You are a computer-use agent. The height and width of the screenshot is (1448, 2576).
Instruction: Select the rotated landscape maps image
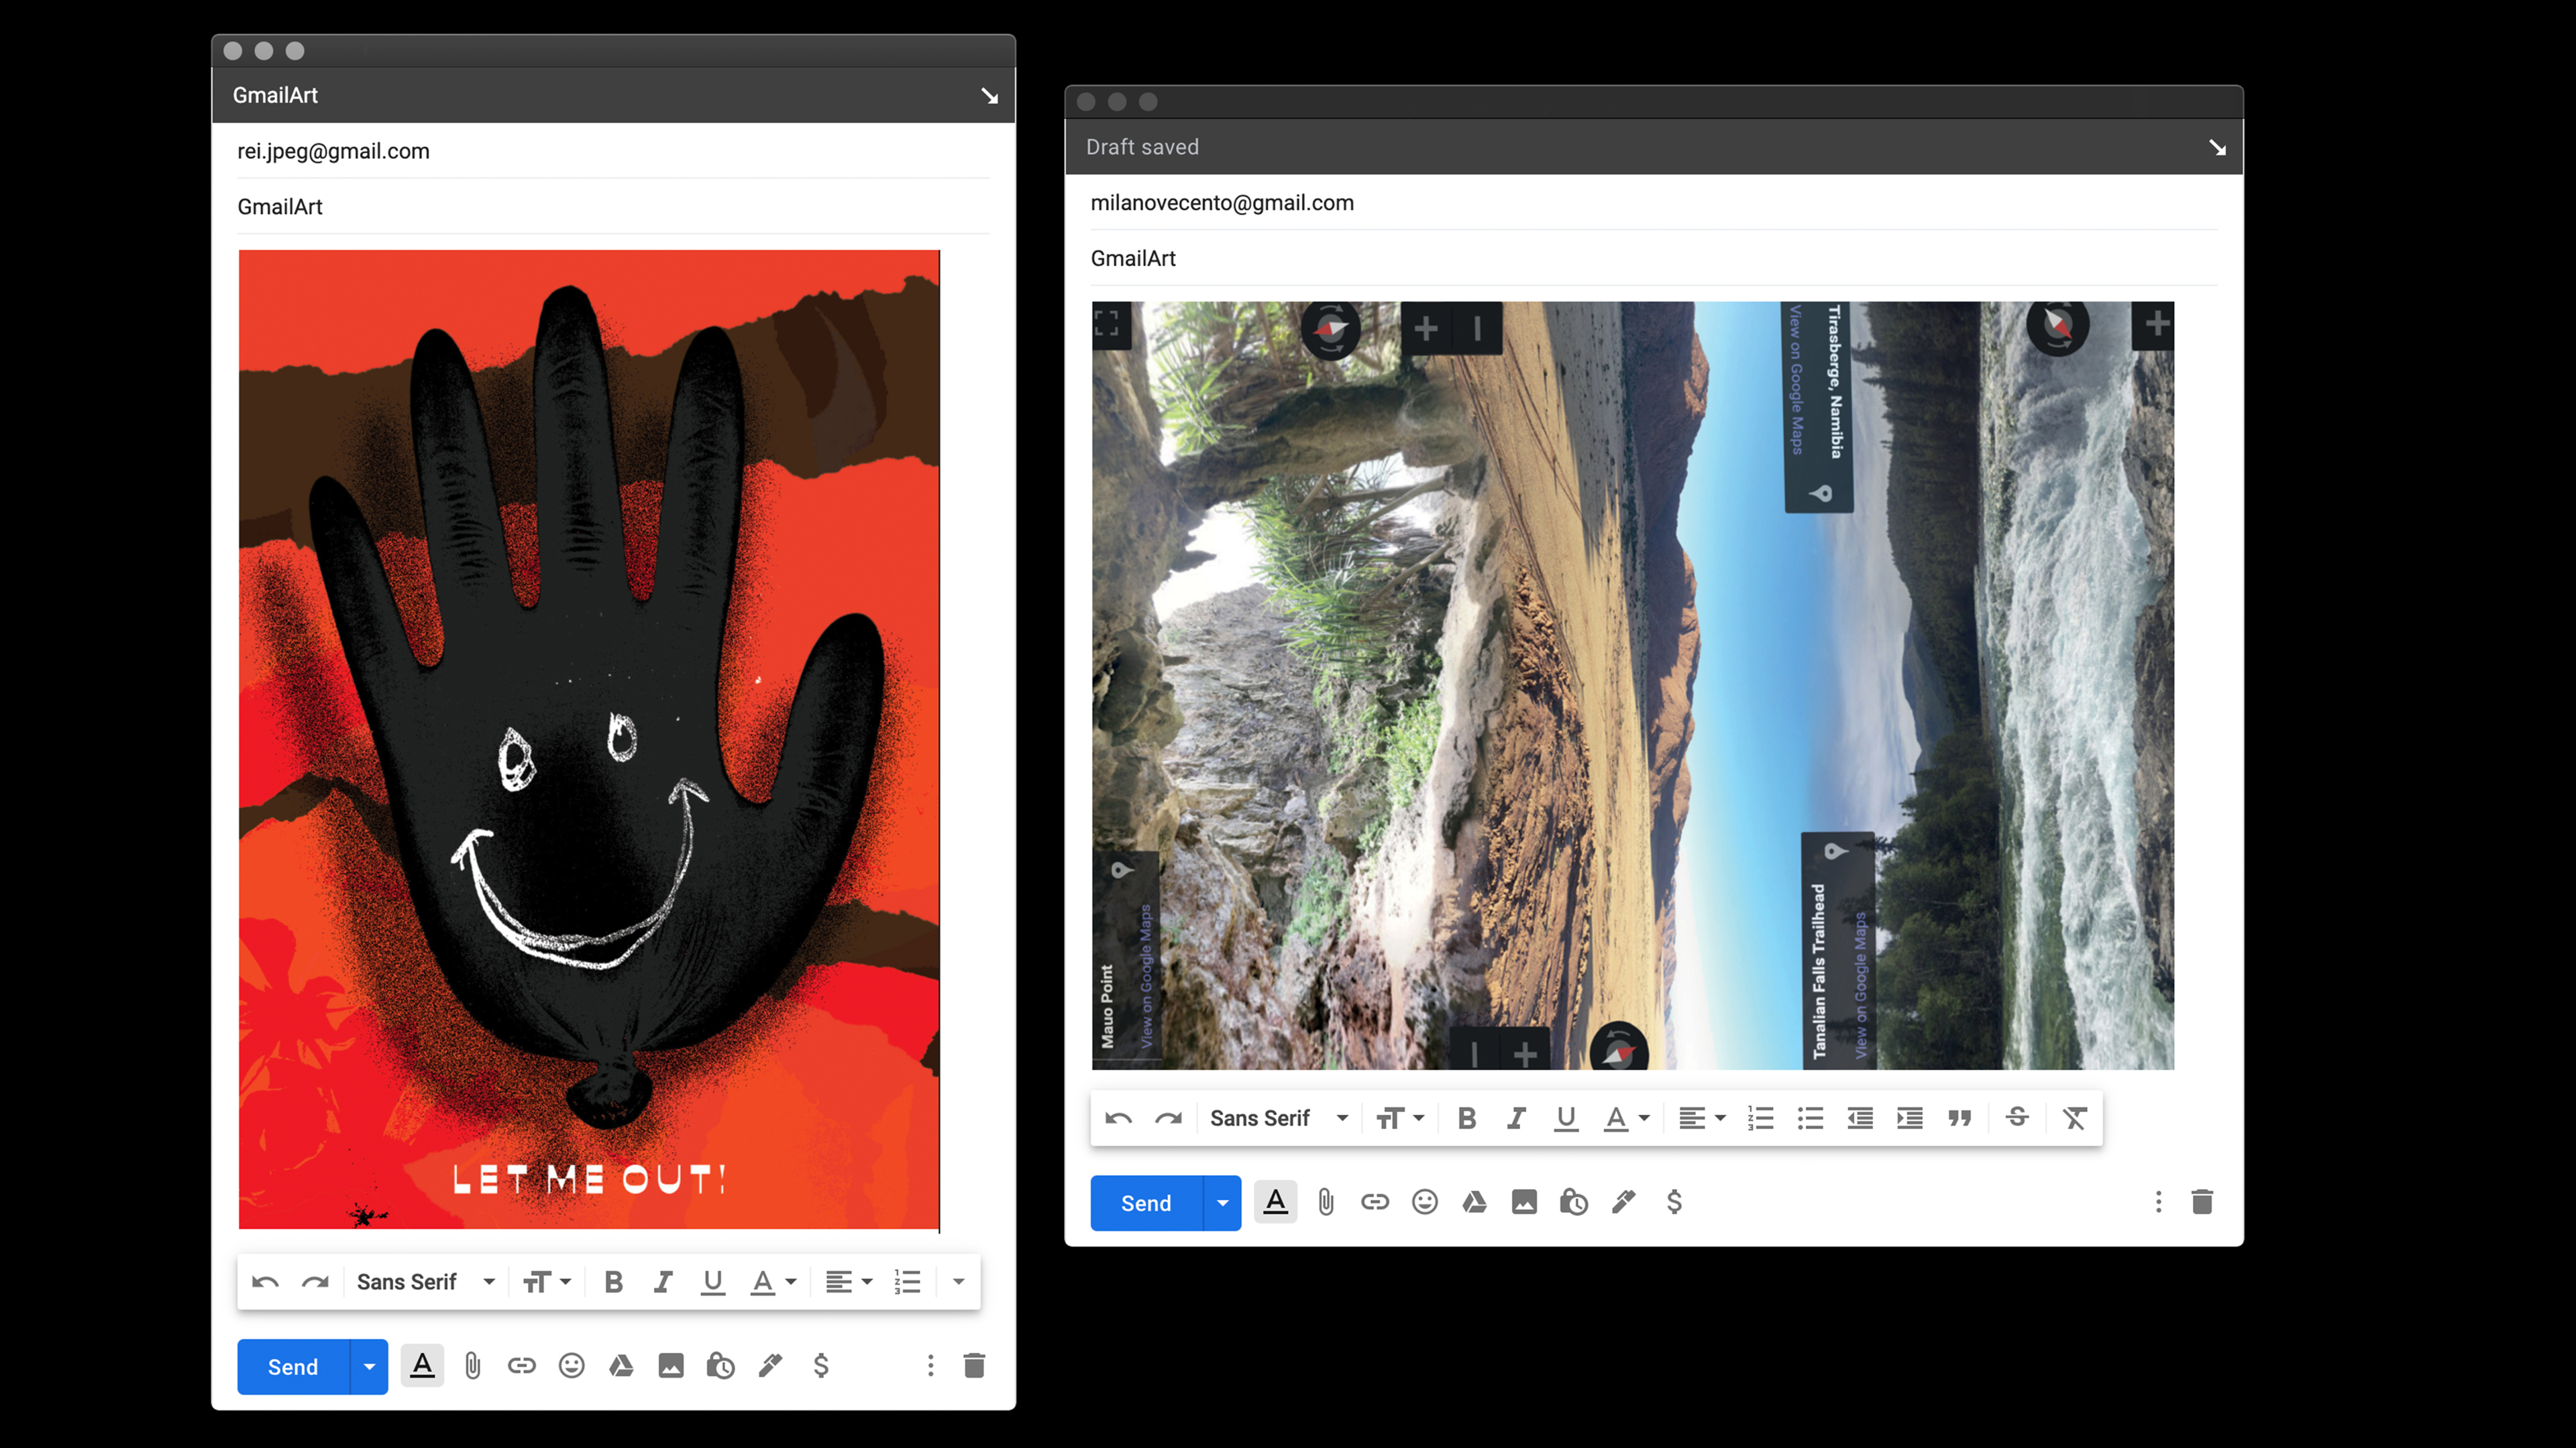(x=1633, y=686)
